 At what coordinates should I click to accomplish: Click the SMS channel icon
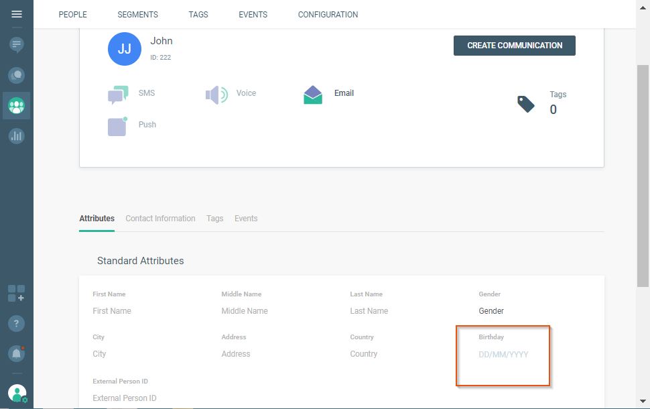[118, 95]
